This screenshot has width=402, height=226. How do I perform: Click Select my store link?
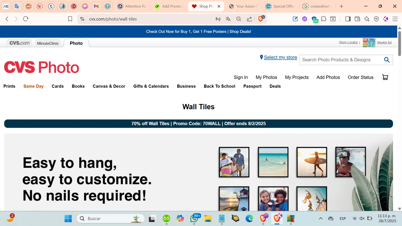[x=280, y=57]
